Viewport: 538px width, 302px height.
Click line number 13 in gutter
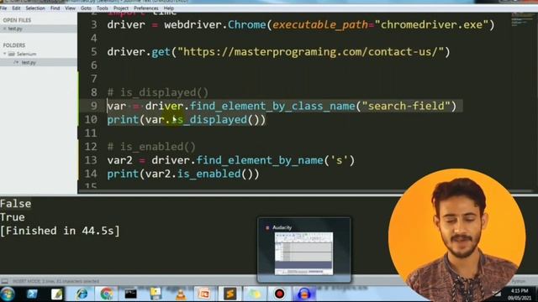[91, 160]
